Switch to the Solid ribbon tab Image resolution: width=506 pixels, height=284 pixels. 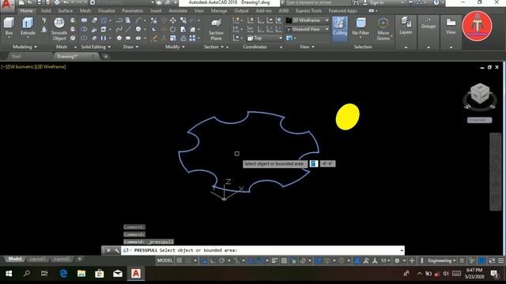click(46, 10)
